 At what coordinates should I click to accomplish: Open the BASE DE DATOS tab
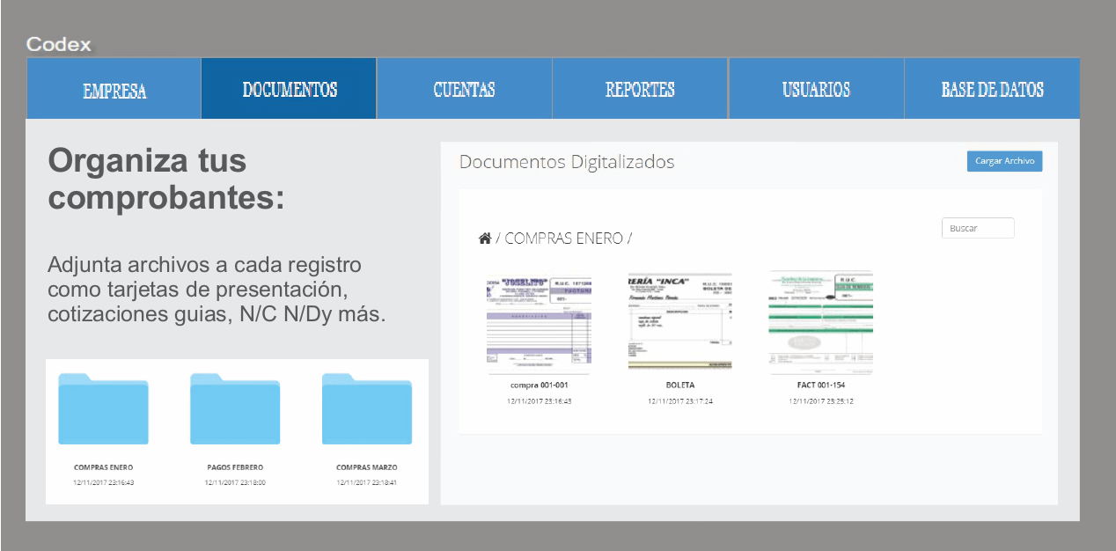click(x=992, y=89)
